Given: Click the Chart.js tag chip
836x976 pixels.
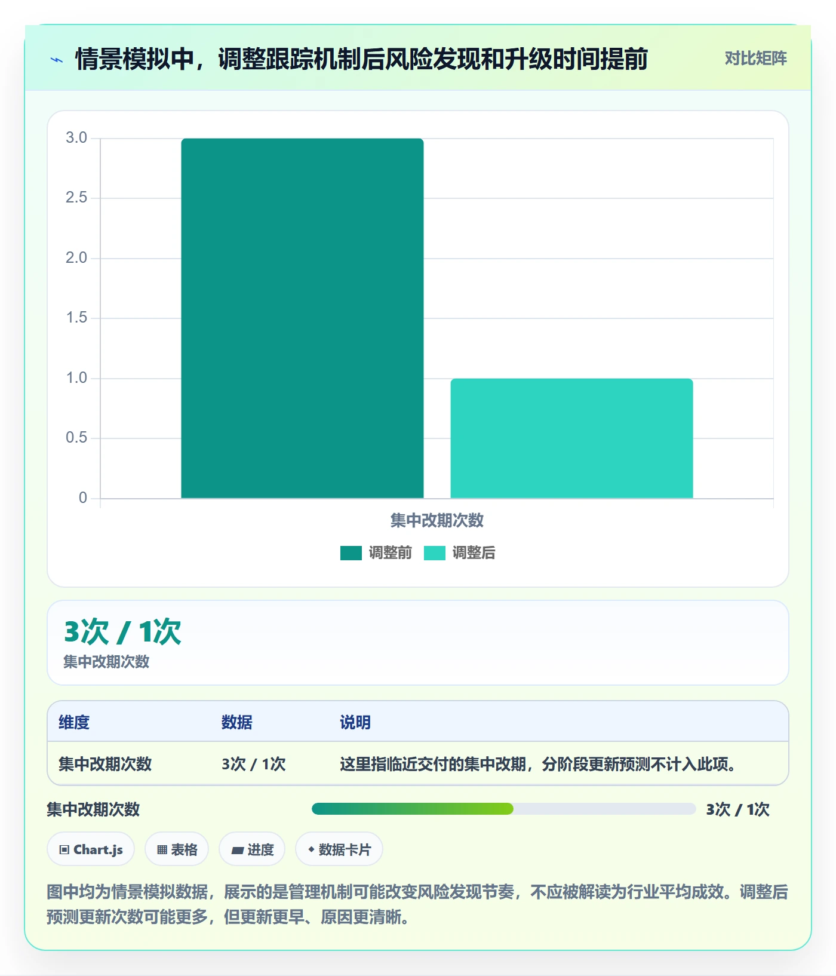Looking at the screenshot, I should point(91,849).
